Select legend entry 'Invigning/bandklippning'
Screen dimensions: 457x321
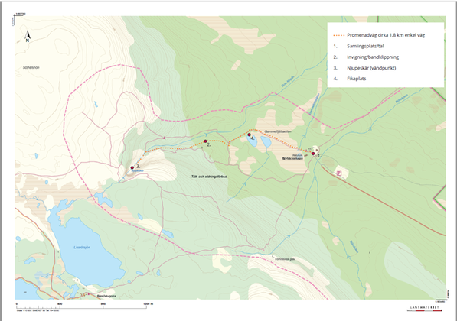click(373, 57)
